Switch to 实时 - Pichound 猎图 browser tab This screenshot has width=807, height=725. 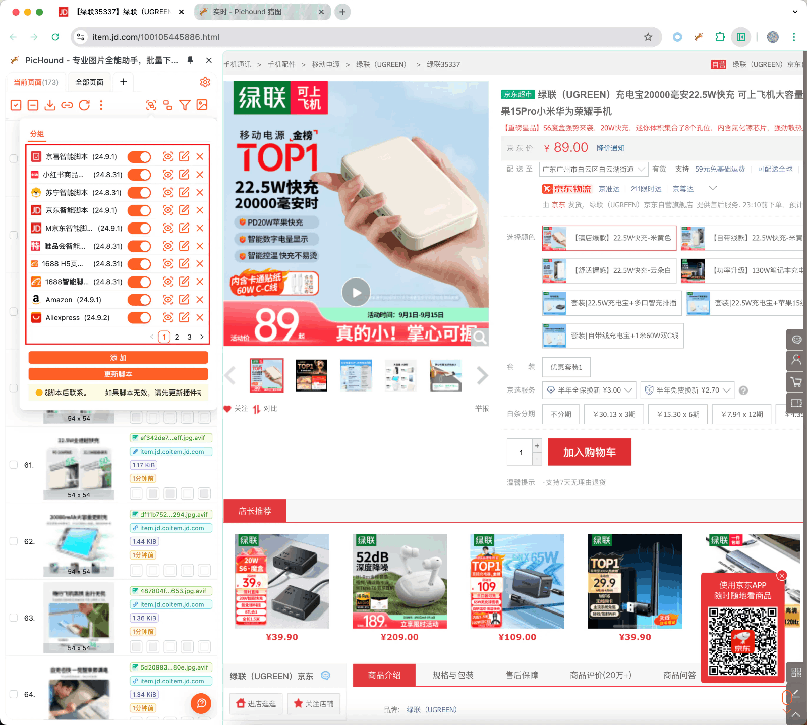(262, 12)
